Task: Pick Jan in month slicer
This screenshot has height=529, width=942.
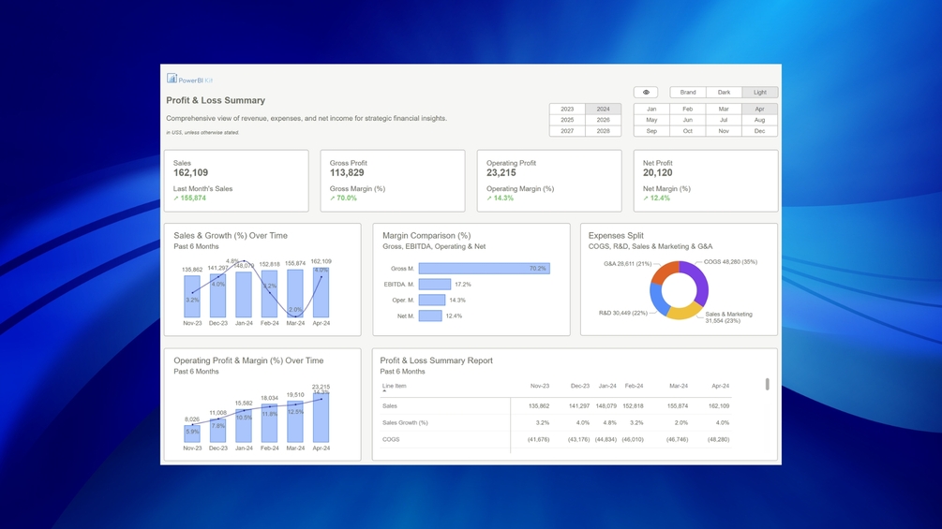Action: 651,110
